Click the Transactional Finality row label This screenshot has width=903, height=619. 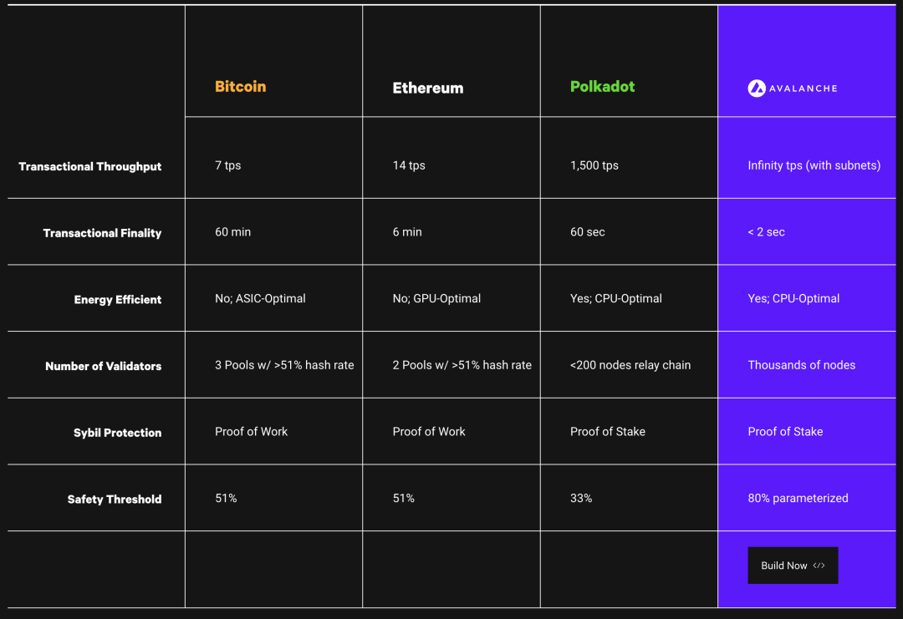[x=102, y=233]
